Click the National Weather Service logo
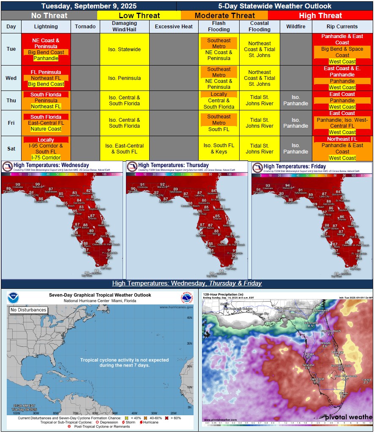Viewport: 374px width, 433px height. (x=187, y=298)
